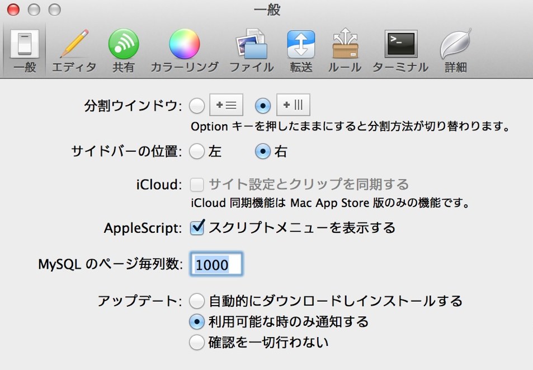Viewport: 533px width, 370px height.
Task: Click the iCloud 同期機能は Mac App Store note
Action: (330, 203)
